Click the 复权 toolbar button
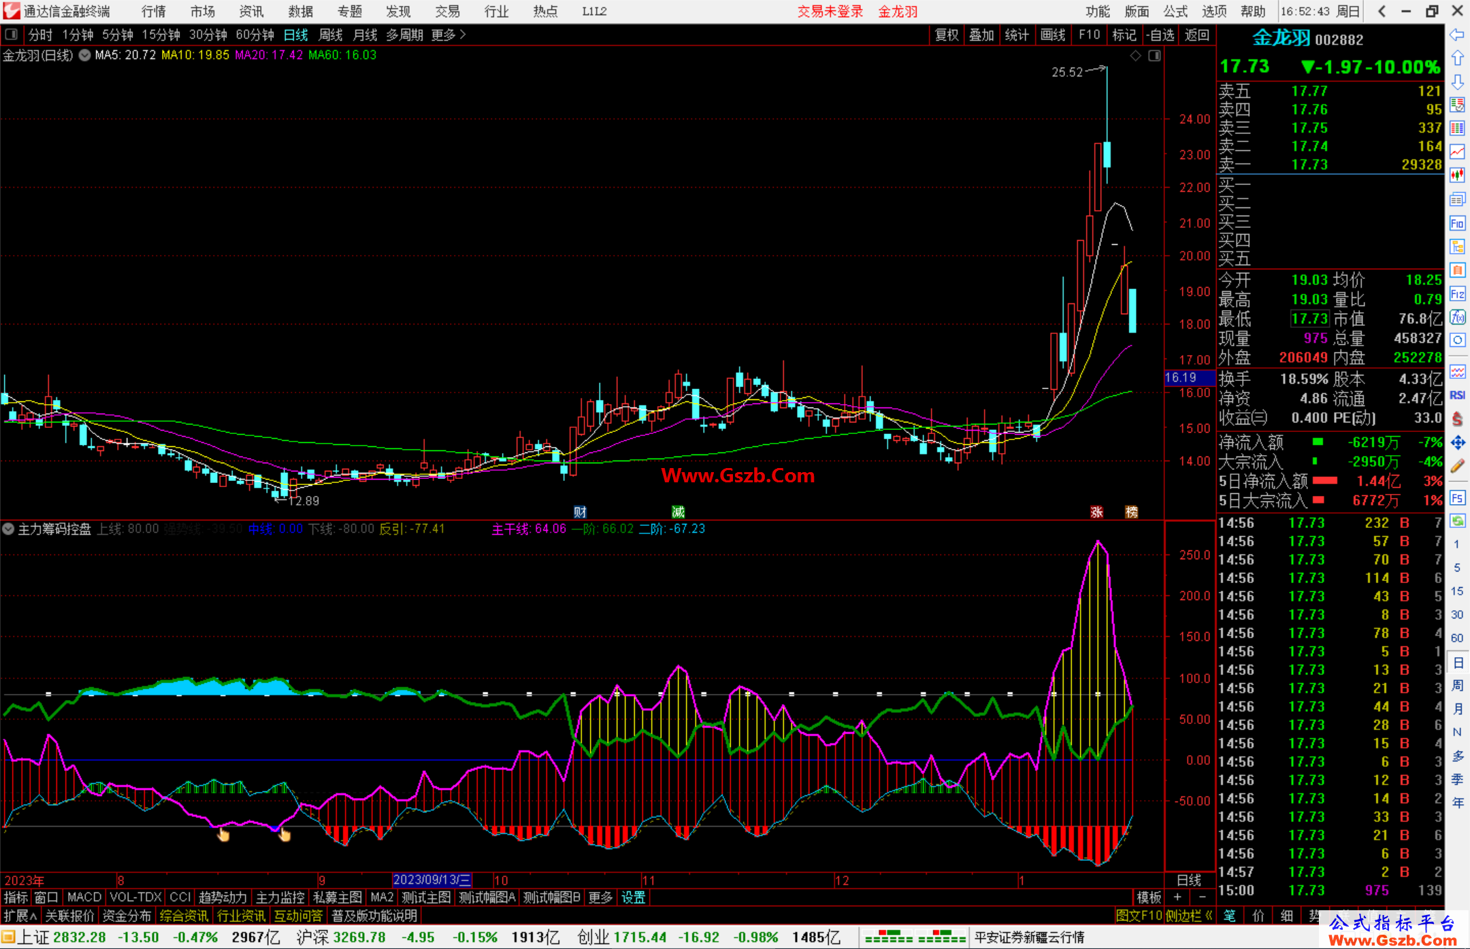1470x949 pixels. (946, 35)
